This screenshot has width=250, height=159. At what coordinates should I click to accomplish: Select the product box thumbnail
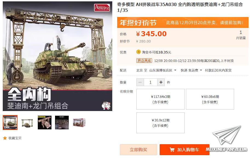coord(79,123)
